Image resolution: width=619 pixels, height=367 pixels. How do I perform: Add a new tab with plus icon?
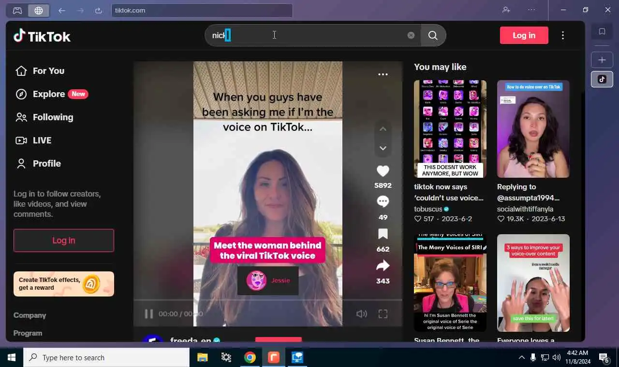click(x=602, y=60)
